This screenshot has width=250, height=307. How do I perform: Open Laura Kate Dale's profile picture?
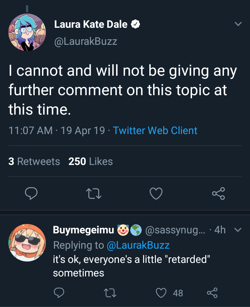point(27,32)
